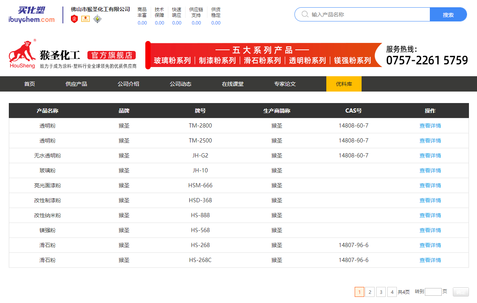Go to page 4 in pagination
Viewport: 477px width, 303px height.
tap(392, 292)
